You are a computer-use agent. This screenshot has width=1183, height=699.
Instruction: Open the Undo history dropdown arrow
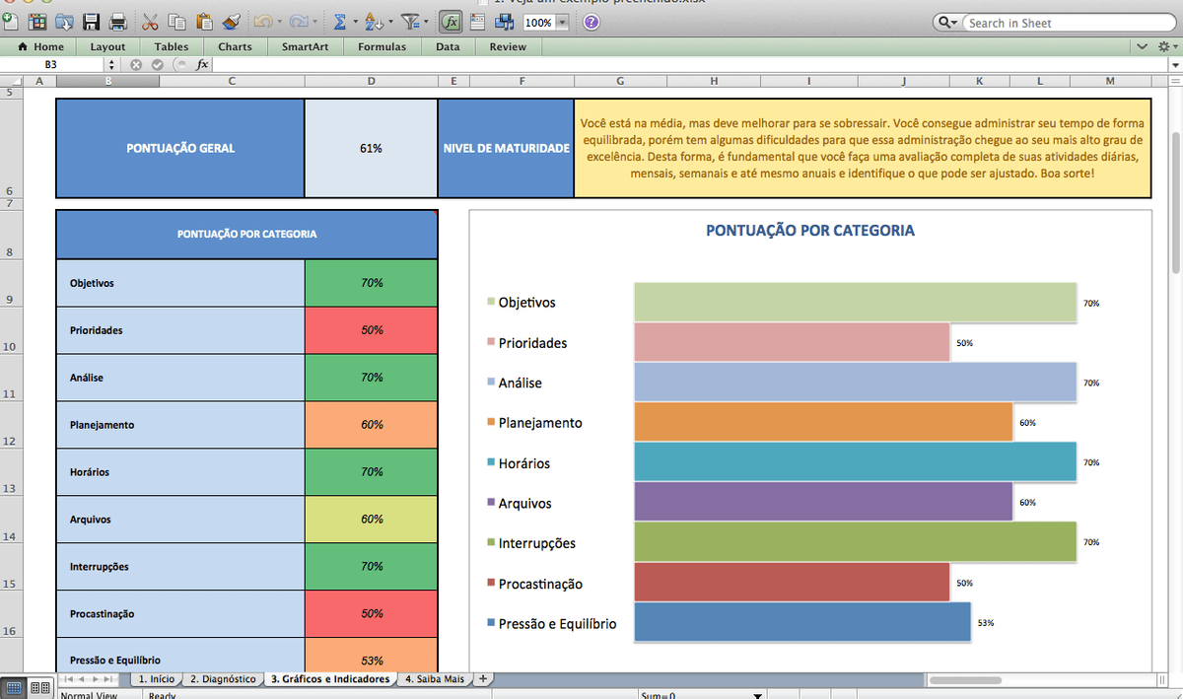(x=280, y=22)
